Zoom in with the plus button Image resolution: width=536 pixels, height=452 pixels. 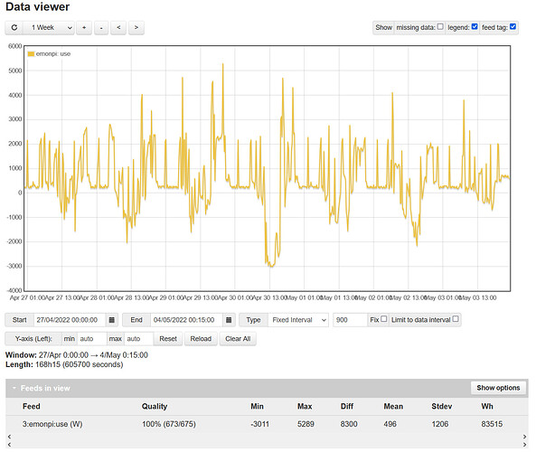tap(84, 27)
